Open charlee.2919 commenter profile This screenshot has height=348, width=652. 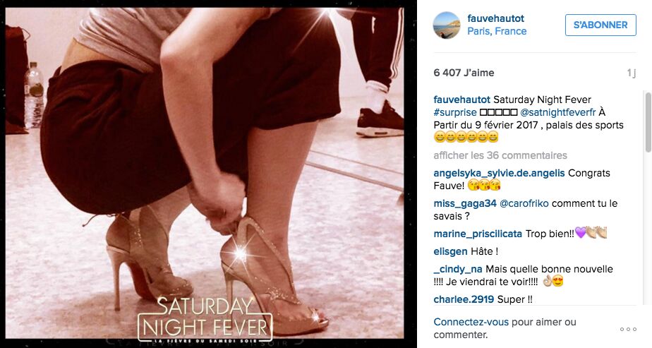464,299
